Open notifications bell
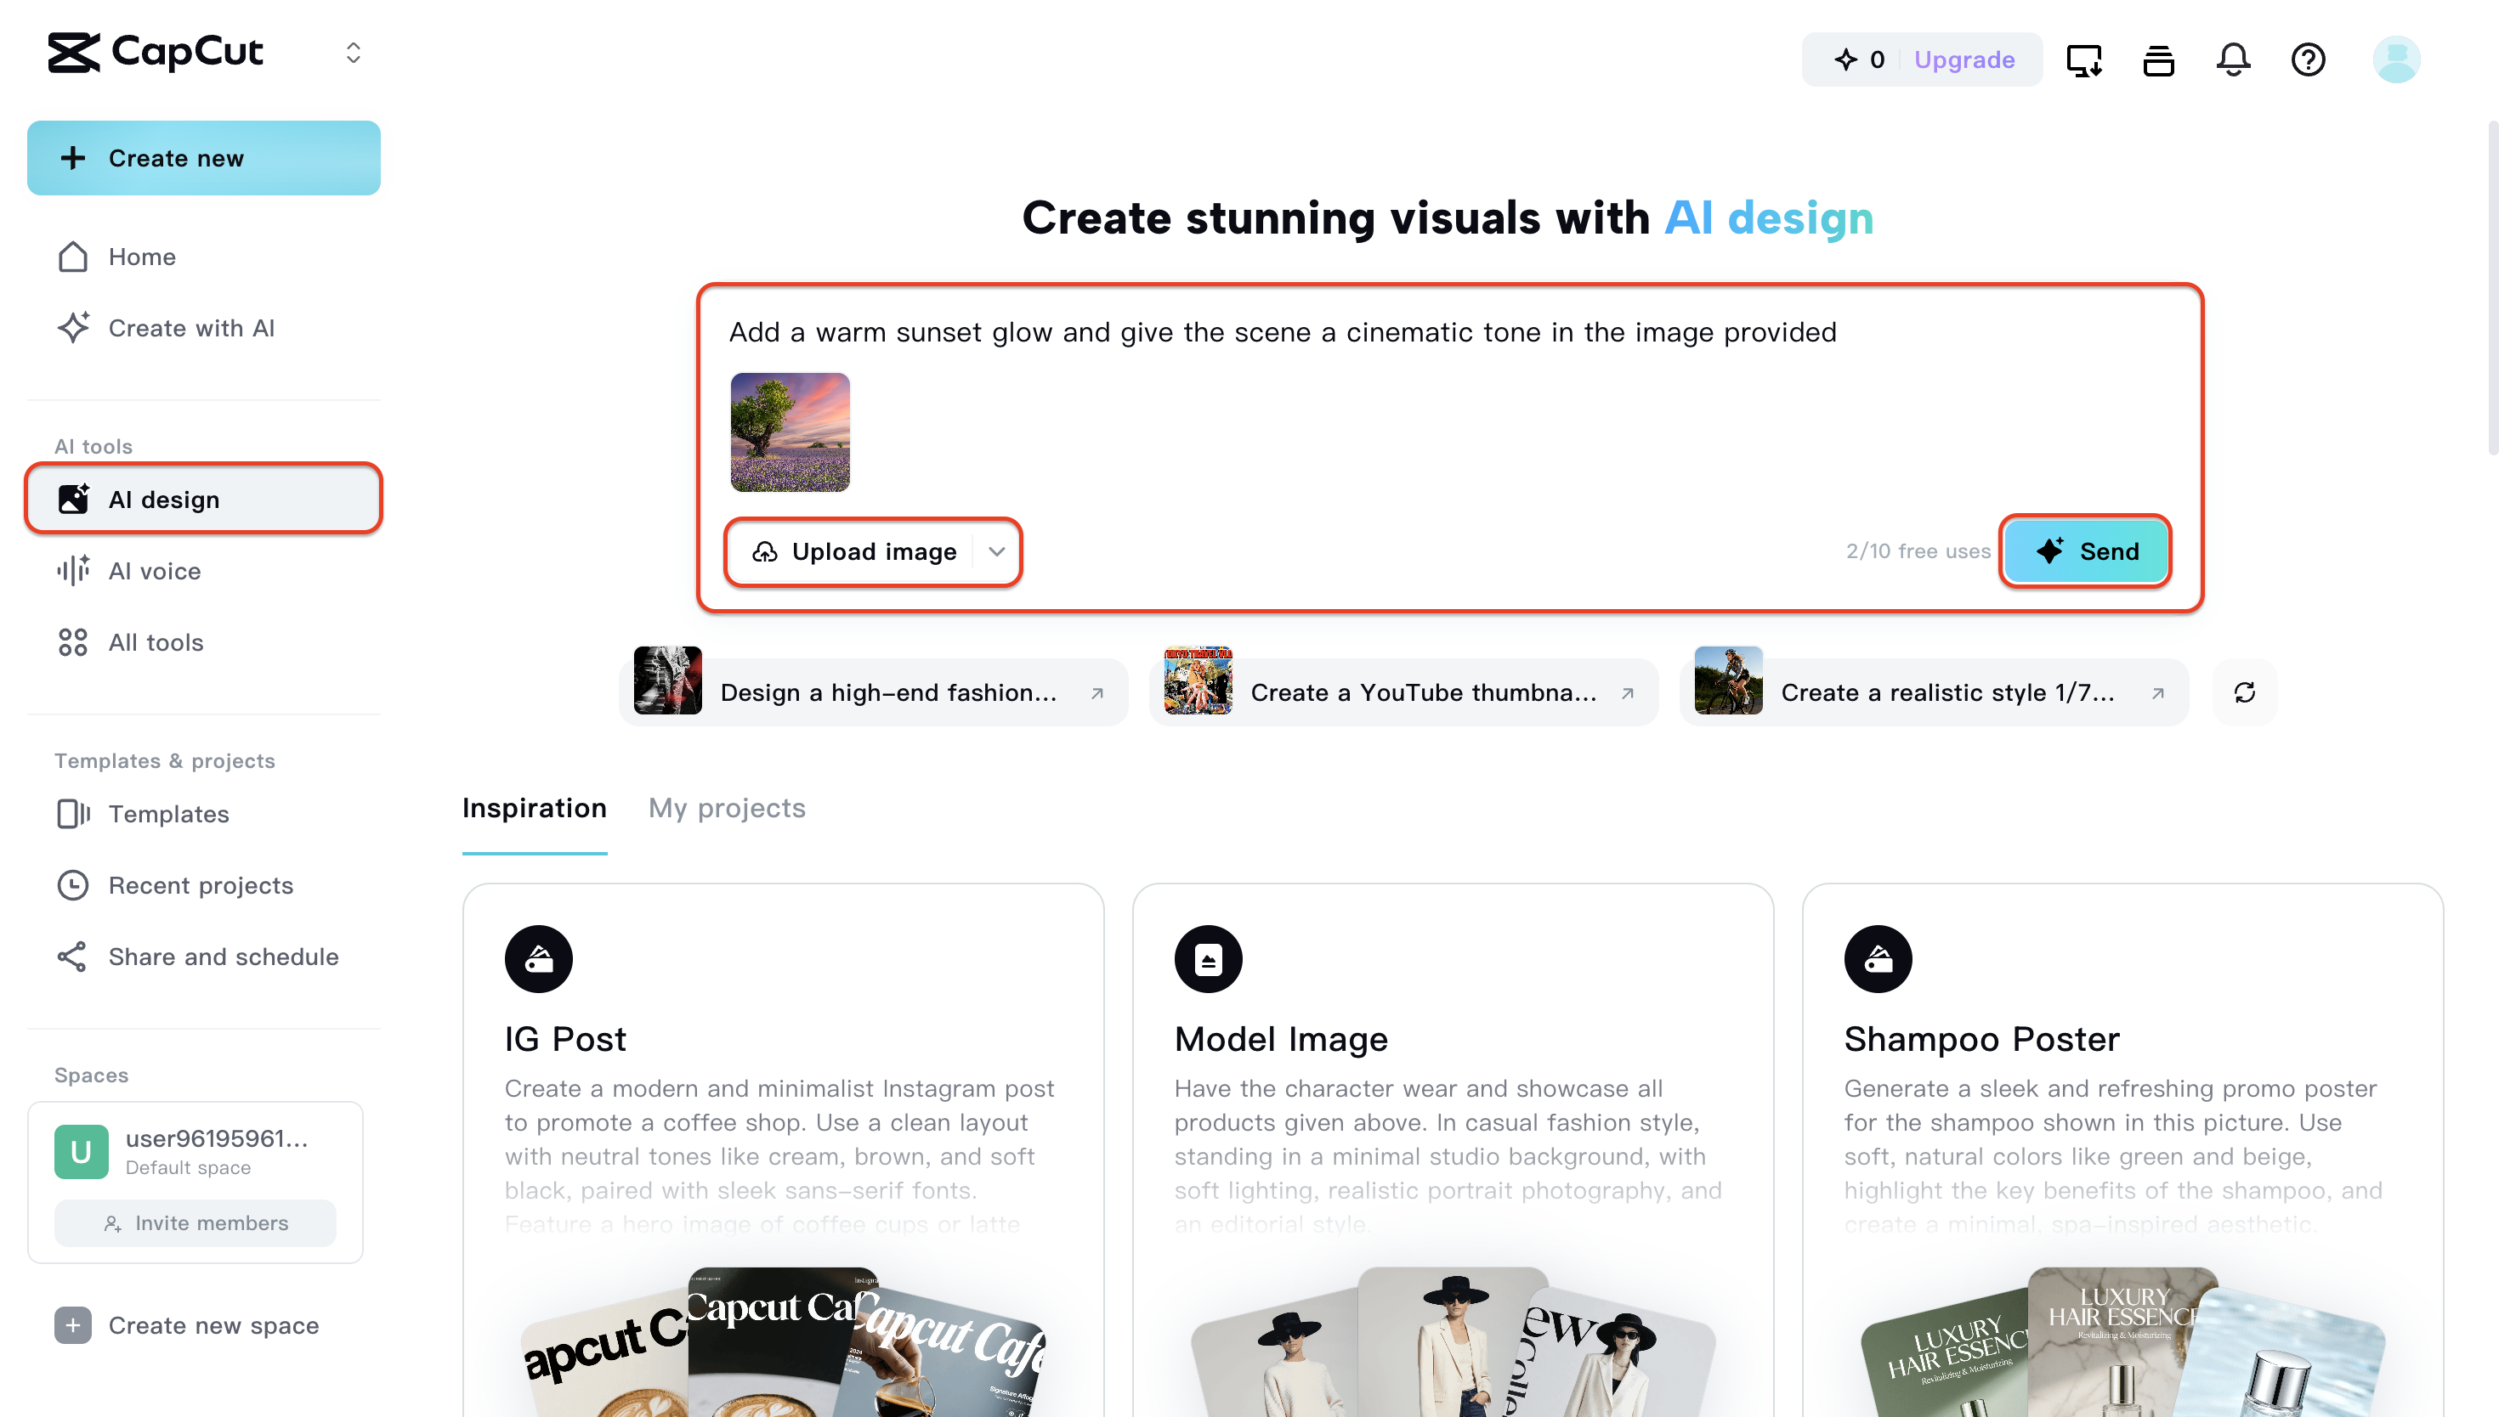The image size is (2499, 1417). coord(2233,60)
